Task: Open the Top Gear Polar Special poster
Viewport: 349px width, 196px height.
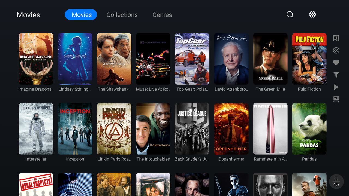Action: click(x=192, y=59)
